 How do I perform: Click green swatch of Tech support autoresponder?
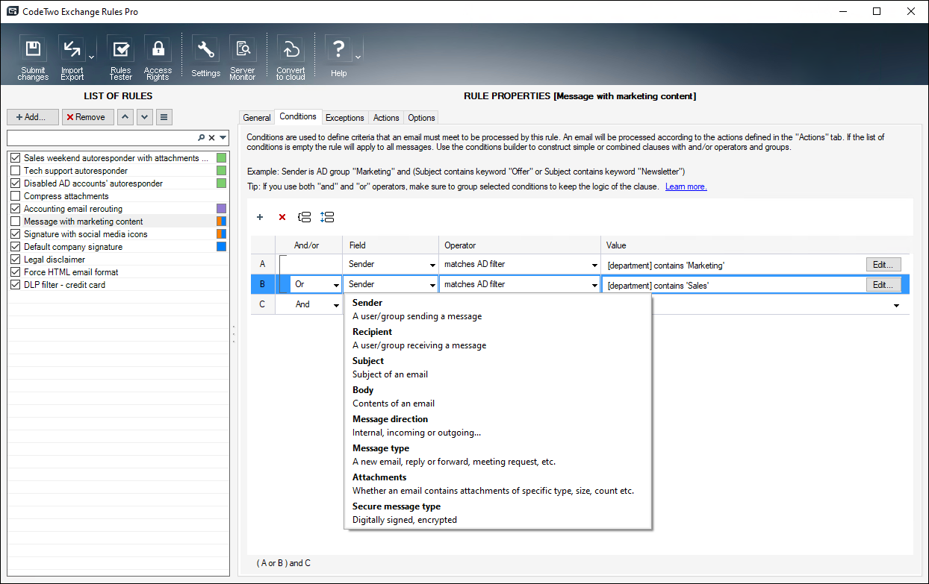[221, 171]
